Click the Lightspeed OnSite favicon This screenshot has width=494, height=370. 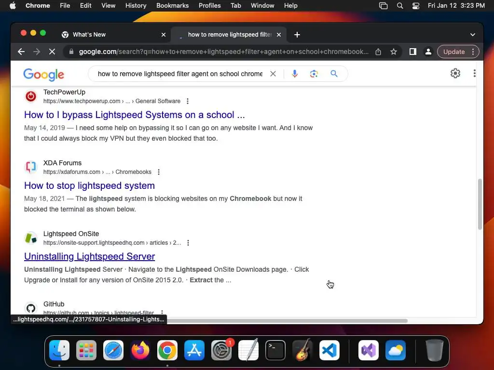[x=31, y=238]
